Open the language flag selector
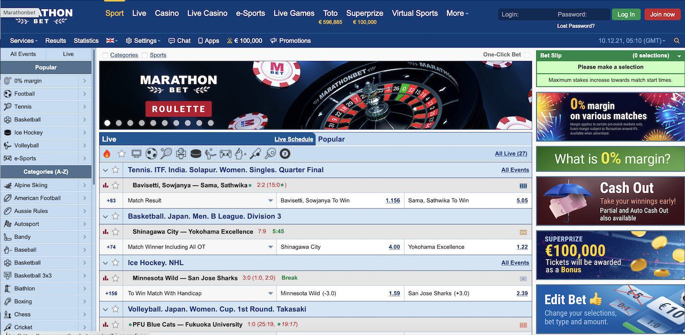 (x=112, y=41)
